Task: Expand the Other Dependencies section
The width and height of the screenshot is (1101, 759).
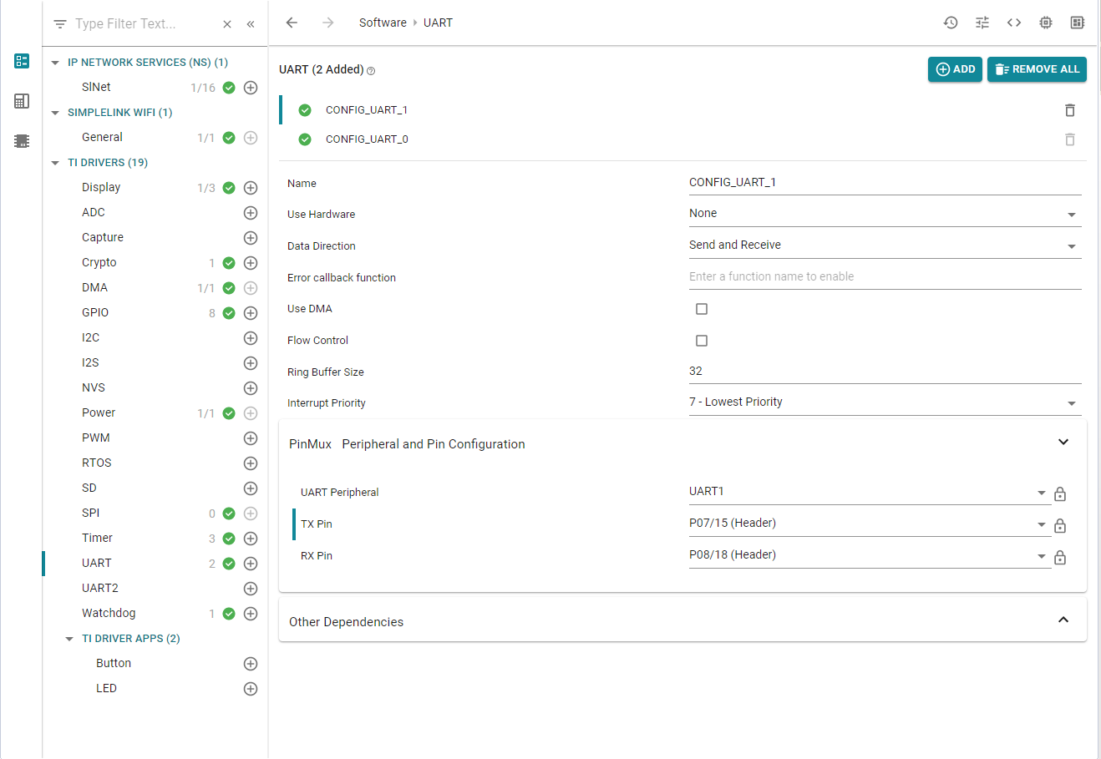Action: click(1063, 620)
